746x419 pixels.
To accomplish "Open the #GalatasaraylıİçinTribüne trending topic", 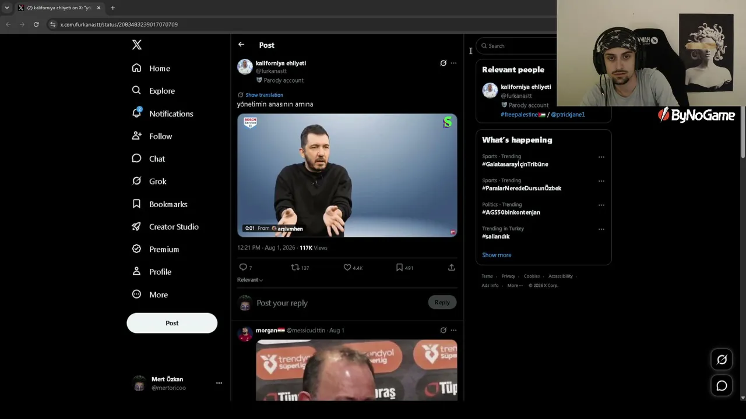I will pos(515,164).
